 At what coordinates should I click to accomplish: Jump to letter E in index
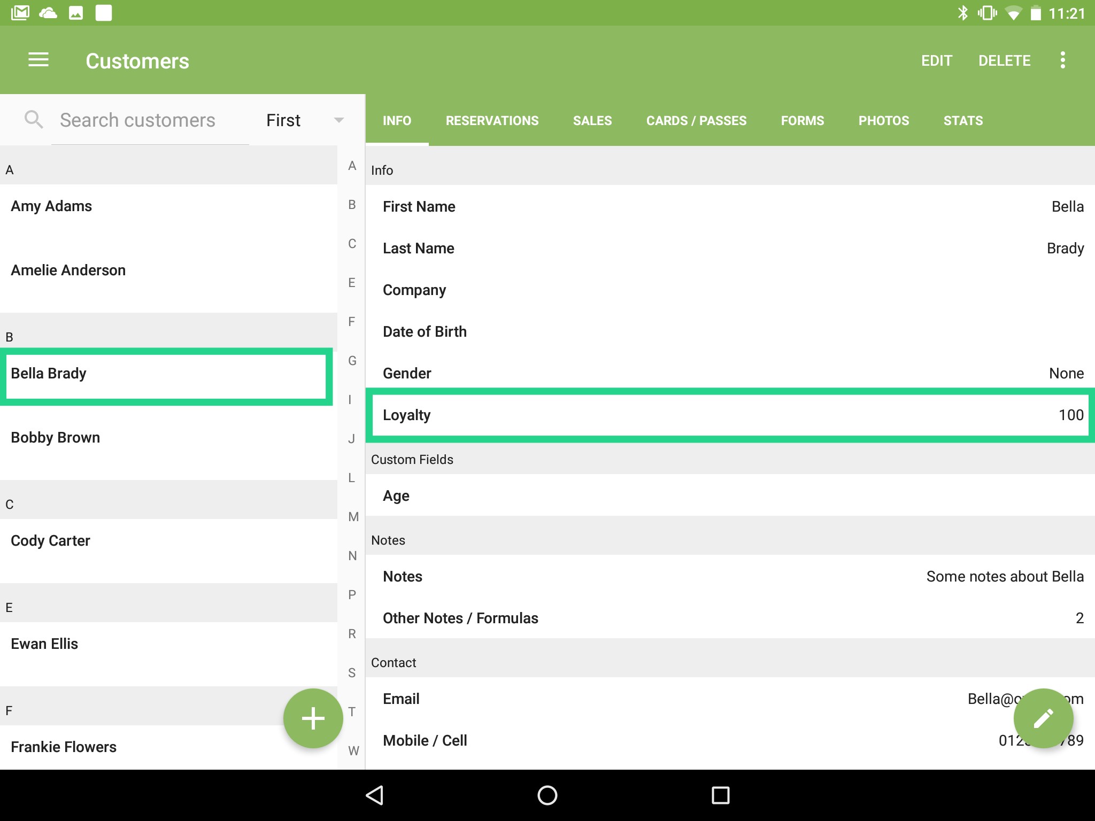352,283
